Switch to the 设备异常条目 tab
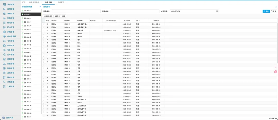278x120 pixels. 34,2
